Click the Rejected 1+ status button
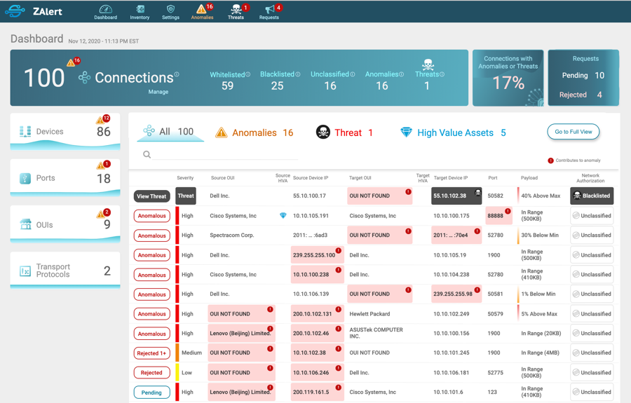 point(151,353)
